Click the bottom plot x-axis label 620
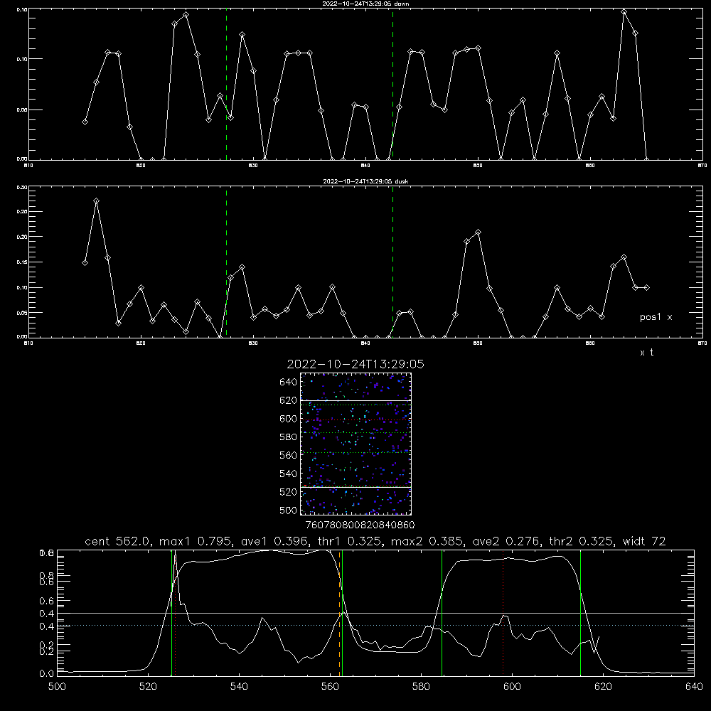This screenshot has width=711, height=711. [604, 687]
